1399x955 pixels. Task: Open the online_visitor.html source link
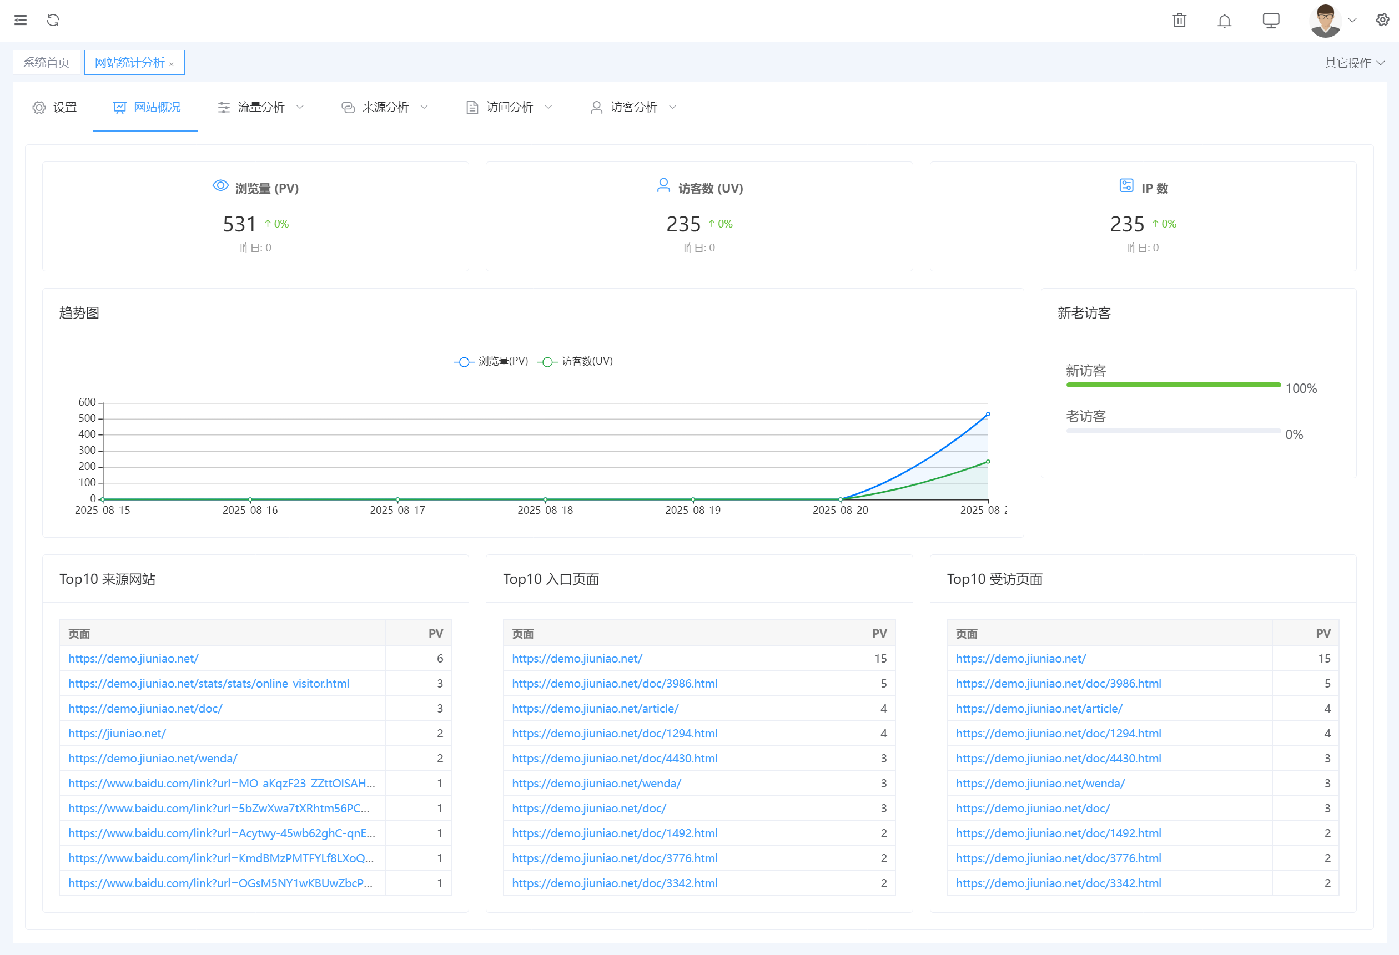pyautogui.click(x=208, y=683)
